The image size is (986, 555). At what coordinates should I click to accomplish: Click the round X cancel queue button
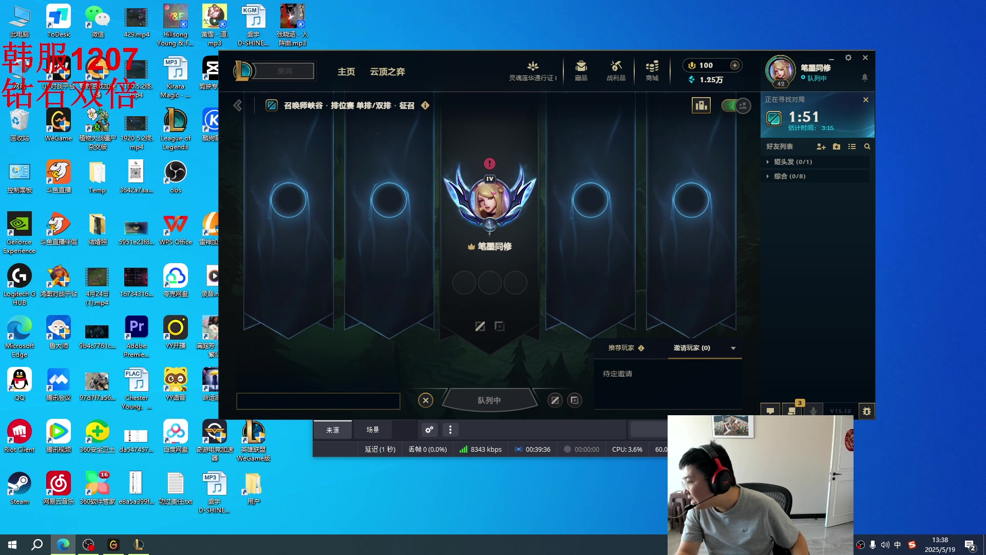pyautogui.click(x=426, y=400)
